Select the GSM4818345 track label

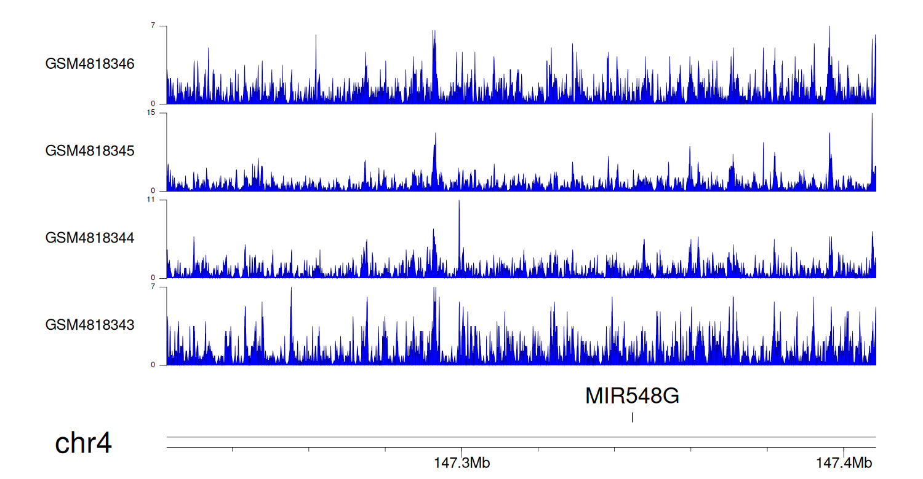point(90,150)
